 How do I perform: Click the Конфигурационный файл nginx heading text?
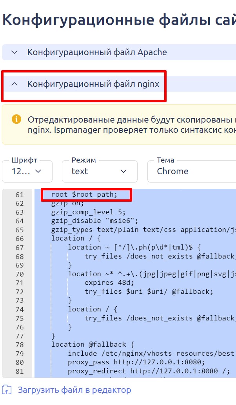[x=93, y=84]
